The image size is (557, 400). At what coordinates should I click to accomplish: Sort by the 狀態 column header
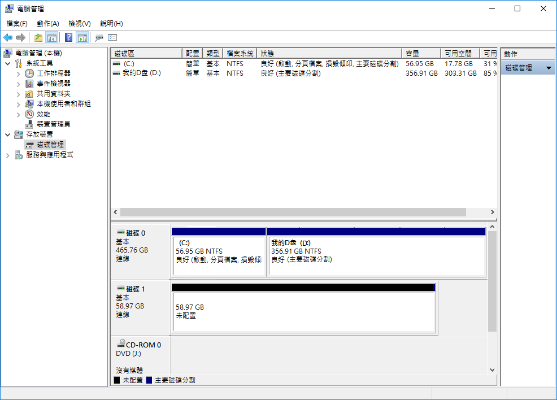329,53
